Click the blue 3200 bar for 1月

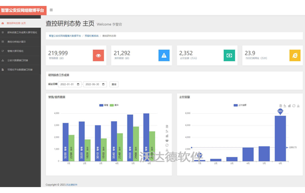click(x=66, y=142)
